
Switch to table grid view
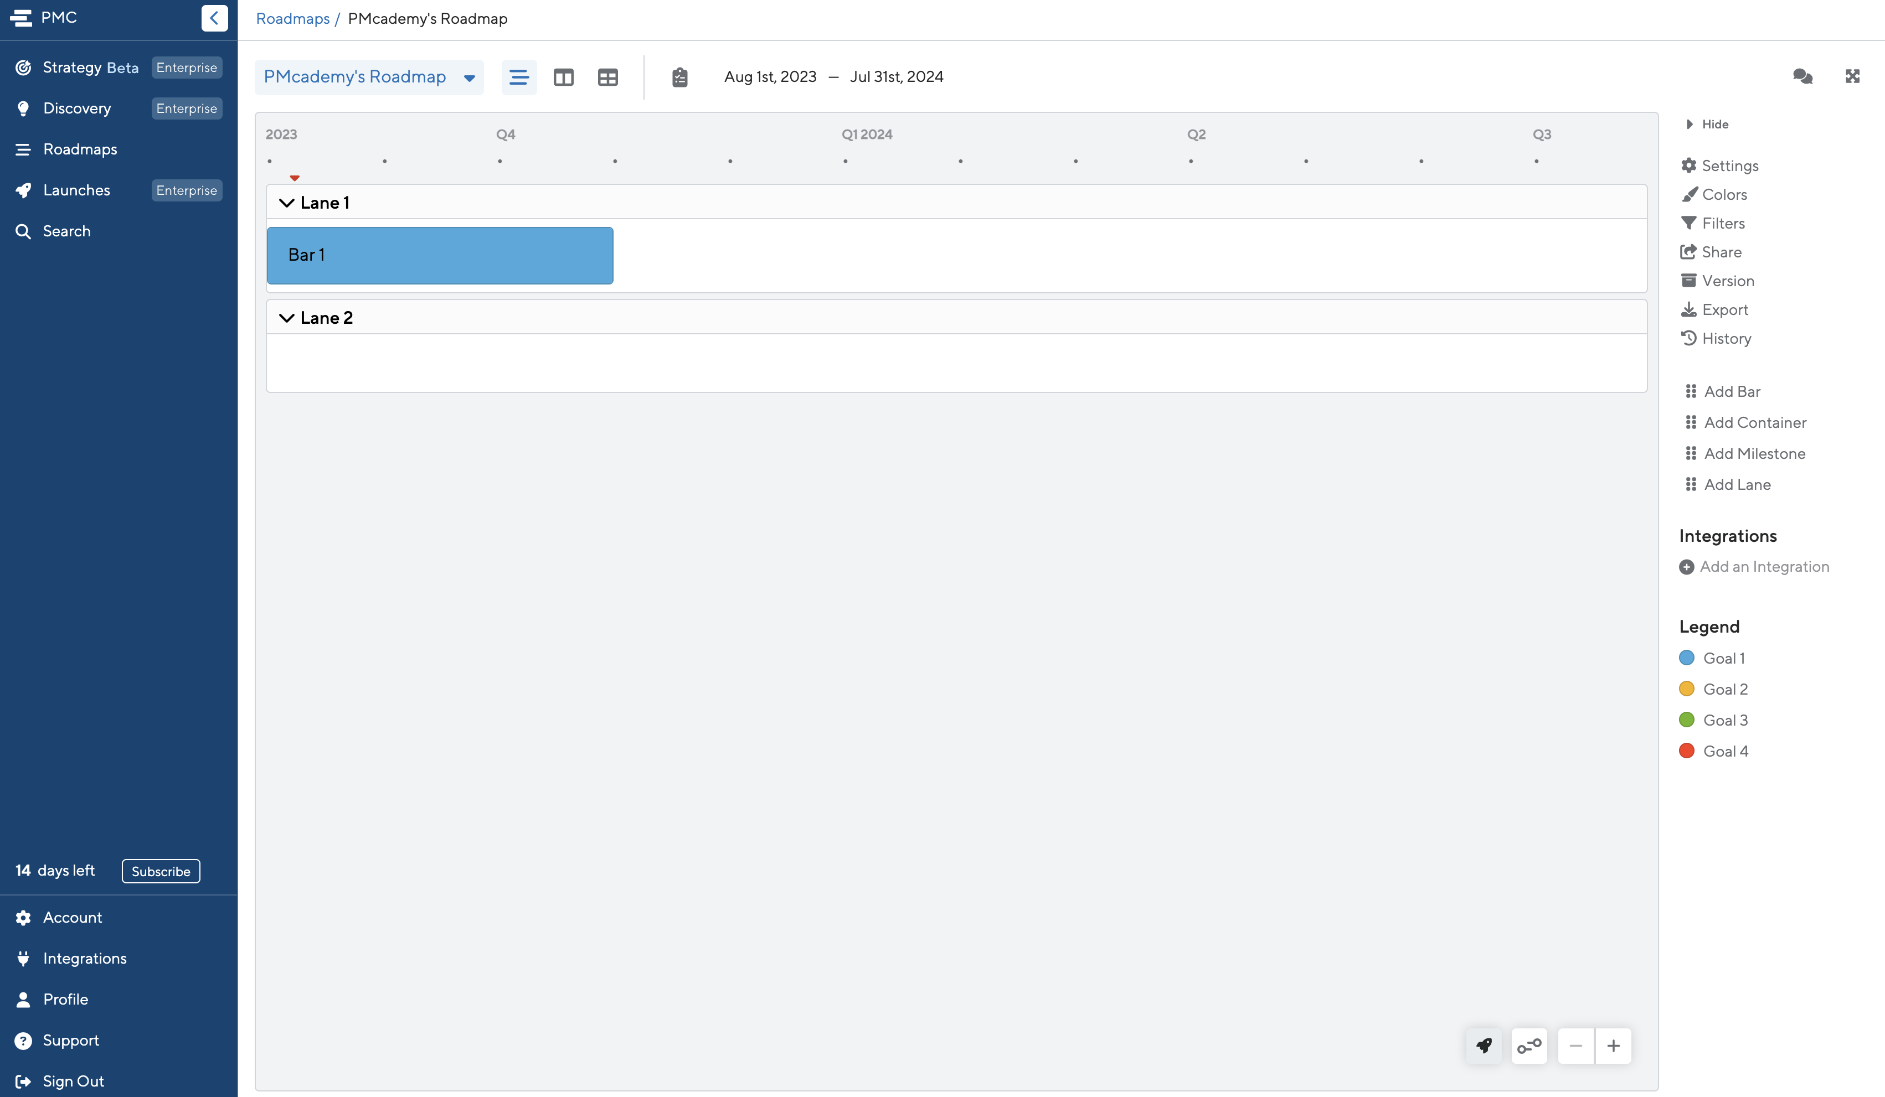(x=607, y=77)
